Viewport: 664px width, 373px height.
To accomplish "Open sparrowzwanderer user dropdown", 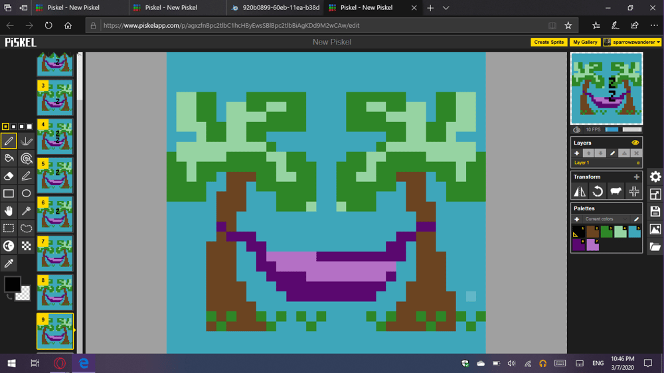I will pyautogui.click(x=632, y=42).
